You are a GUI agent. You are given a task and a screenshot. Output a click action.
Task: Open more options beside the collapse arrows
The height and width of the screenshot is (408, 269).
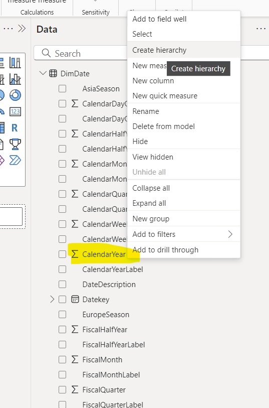click(9, 29)
